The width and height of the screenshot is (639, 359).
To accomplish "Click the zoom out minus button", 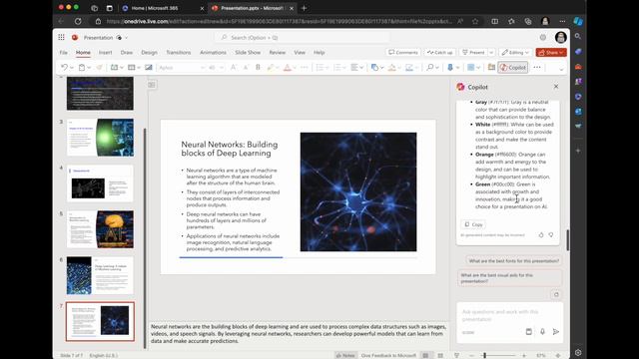I will [471, 355].
